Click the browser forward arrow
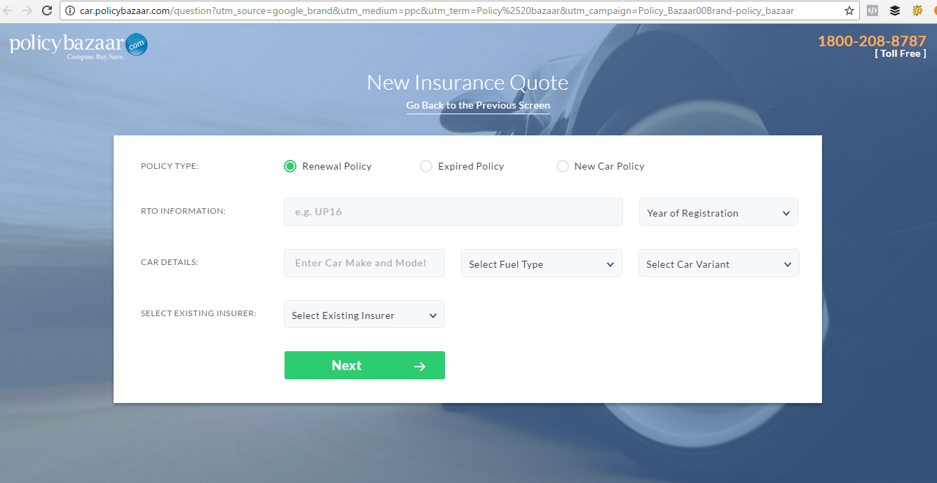 (x=27, y=11)
